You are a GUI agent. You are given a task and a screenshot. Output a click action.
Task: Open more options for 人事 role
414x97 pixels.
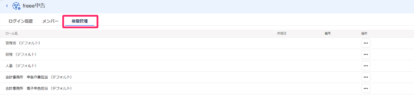[366, 66]
